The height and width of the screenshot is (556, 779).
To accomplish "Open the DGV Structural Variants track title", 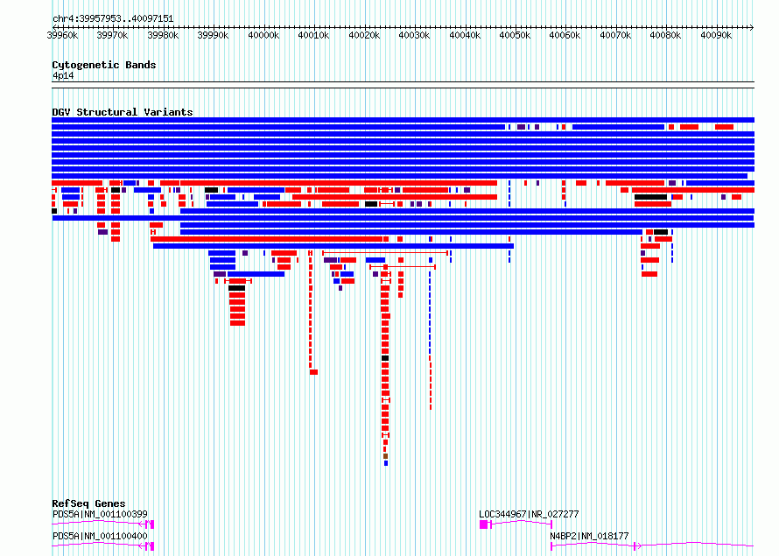I will tap(123, 112).
